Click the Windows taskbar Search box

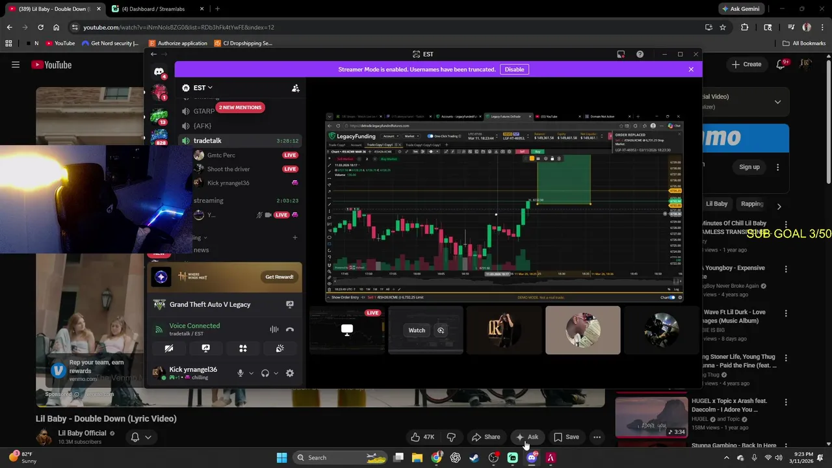(x=341, y=458)
